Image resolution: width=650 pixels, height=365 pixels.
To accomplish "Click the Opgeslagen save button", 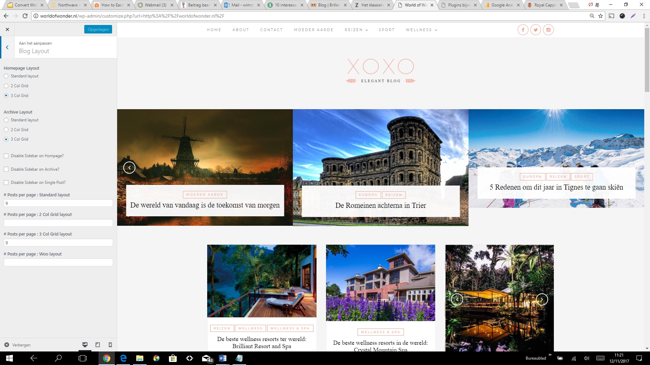I will (98, 29).
